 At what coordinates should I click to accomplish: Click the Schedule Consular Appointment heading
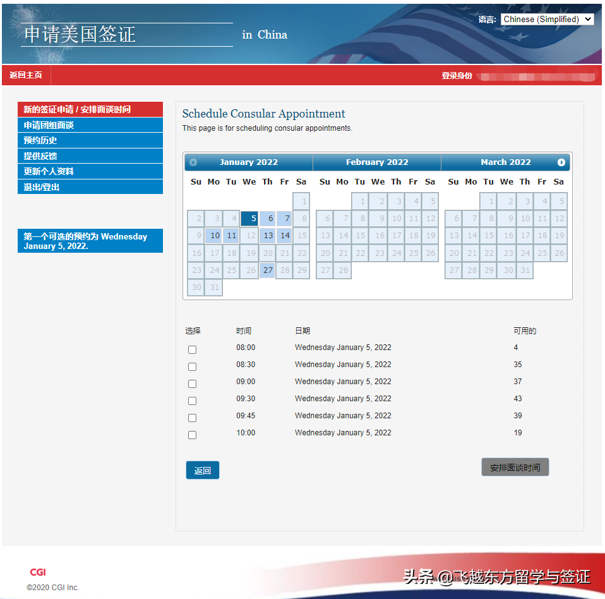point(263,114)
